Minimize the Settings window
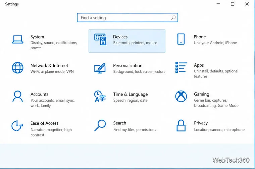The image size is (255, 169). coord(218,4)
